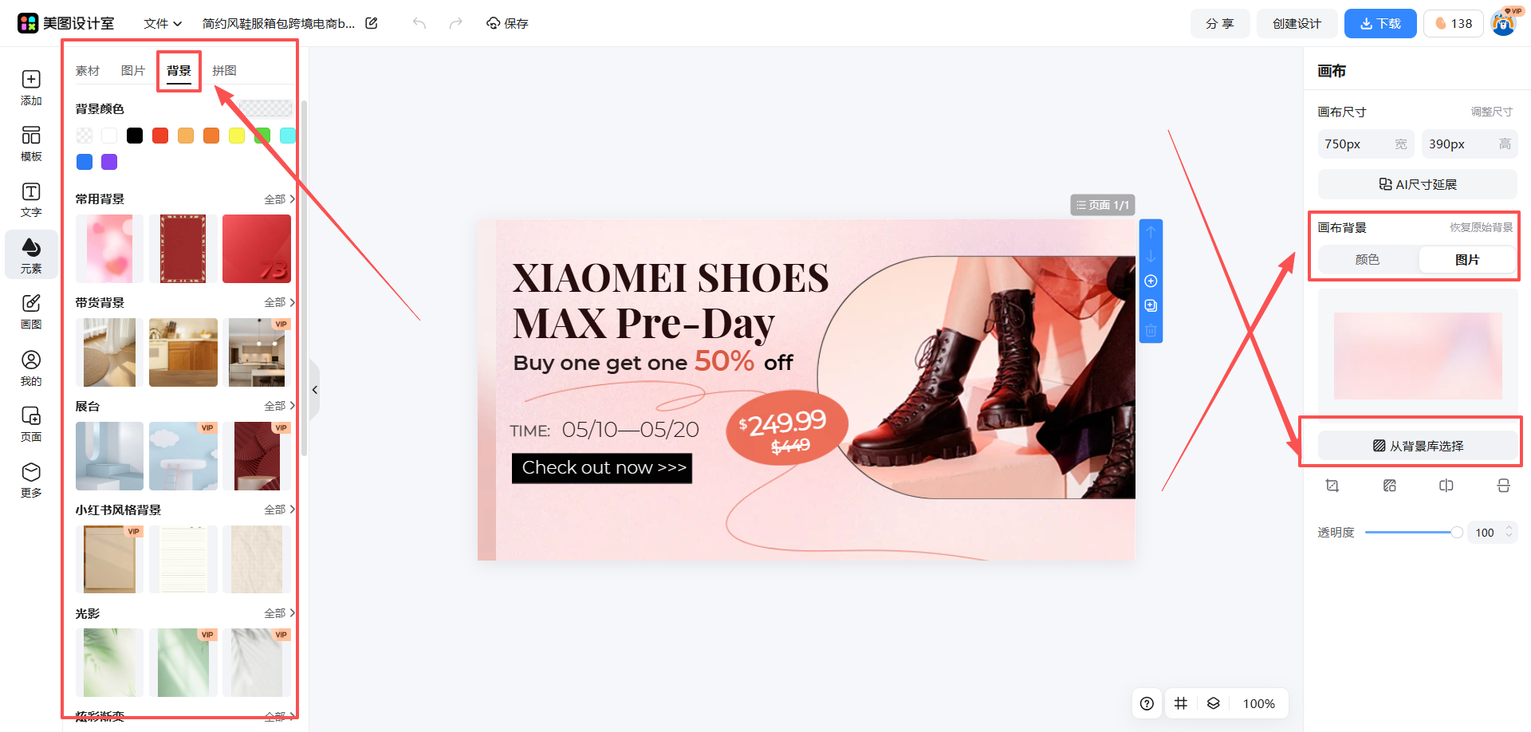Screen dimensions: 1531x732
Task: Toggle the grid lines icon
Action: coord(1181,703)
